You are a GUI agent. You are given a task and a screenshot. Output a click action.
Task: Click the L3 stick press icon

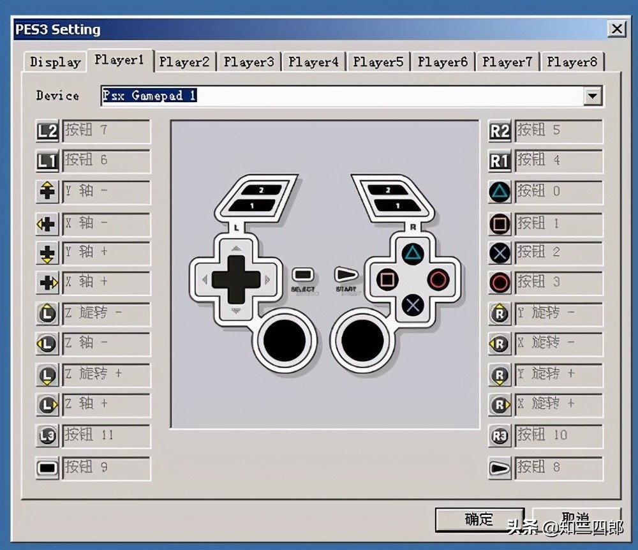tap(47, 436)
